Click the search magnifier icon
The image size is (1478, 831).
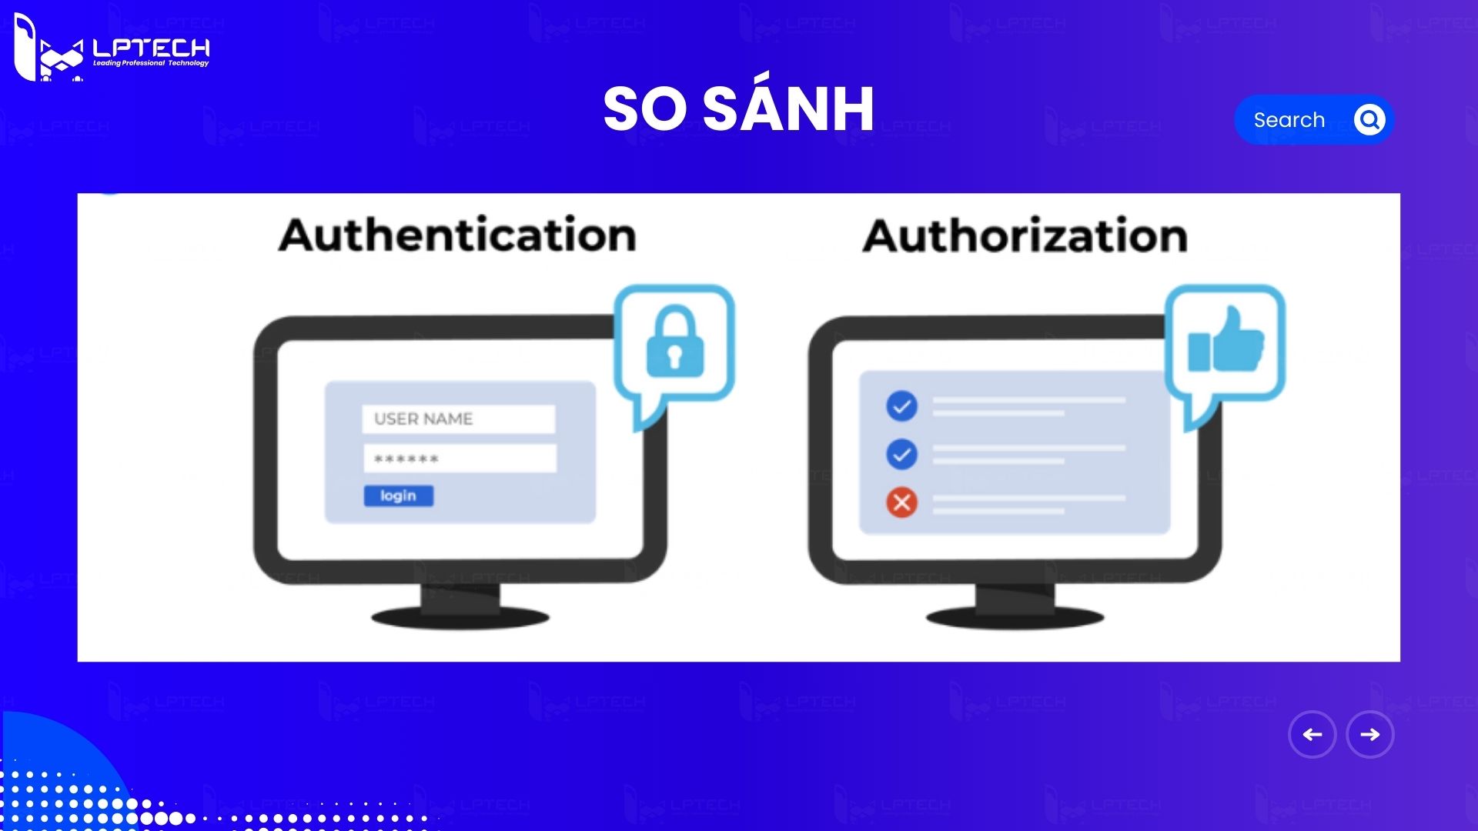pyautogui.click(x=1369, y=118)
